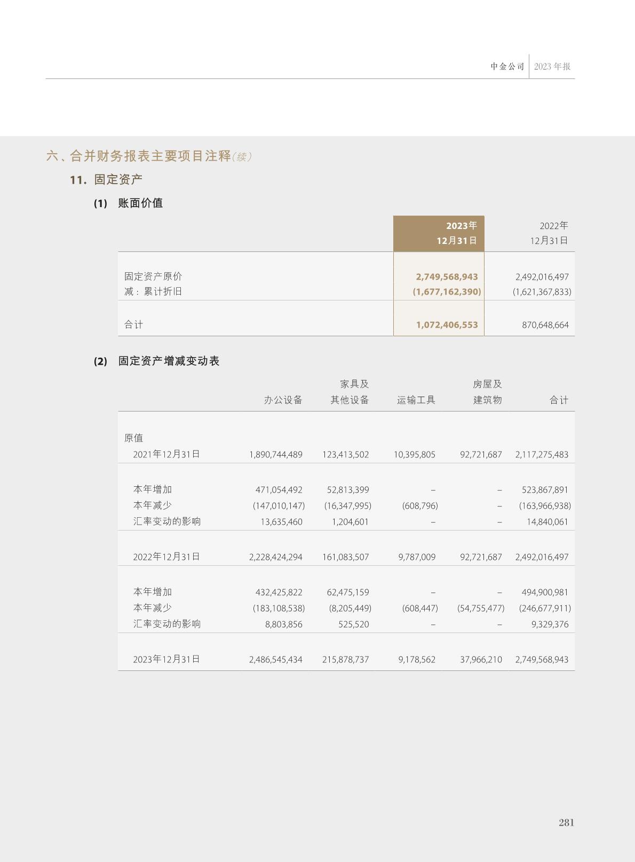
Task: Click the 2023 年报 header label
Action: point(552,67)
